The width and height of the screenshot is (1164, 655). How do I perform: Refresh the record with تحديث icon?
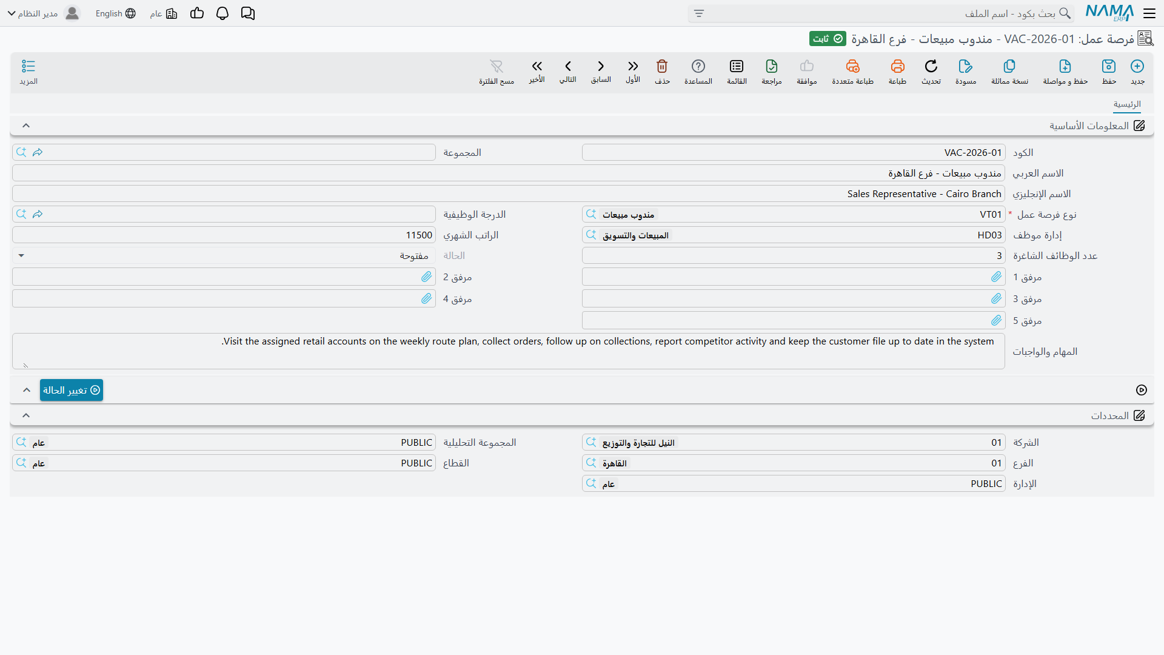pyautogui.click(x=931, y=72)
